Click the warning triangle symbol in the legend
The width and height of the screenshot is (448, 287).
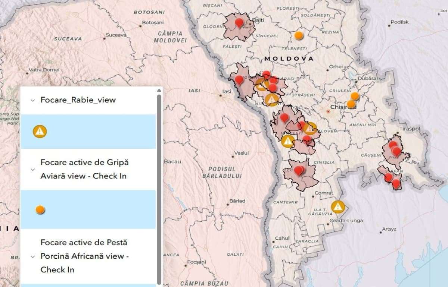coord(40,131)
